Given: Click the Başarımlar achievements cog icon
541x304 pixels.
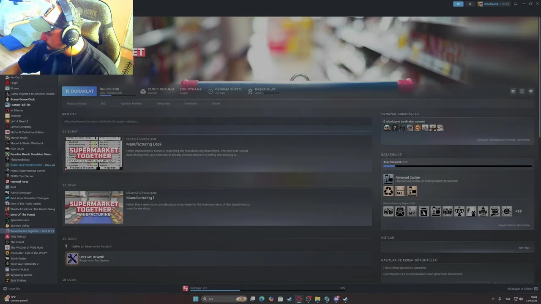Looking at the screenshot, I should (250, 91).
